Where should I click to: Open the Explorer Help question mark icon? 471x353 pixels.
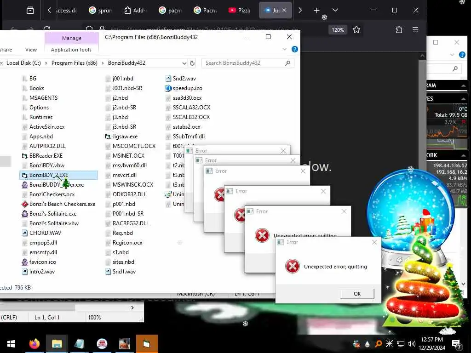pyautogui.click(x=295, y=49)
